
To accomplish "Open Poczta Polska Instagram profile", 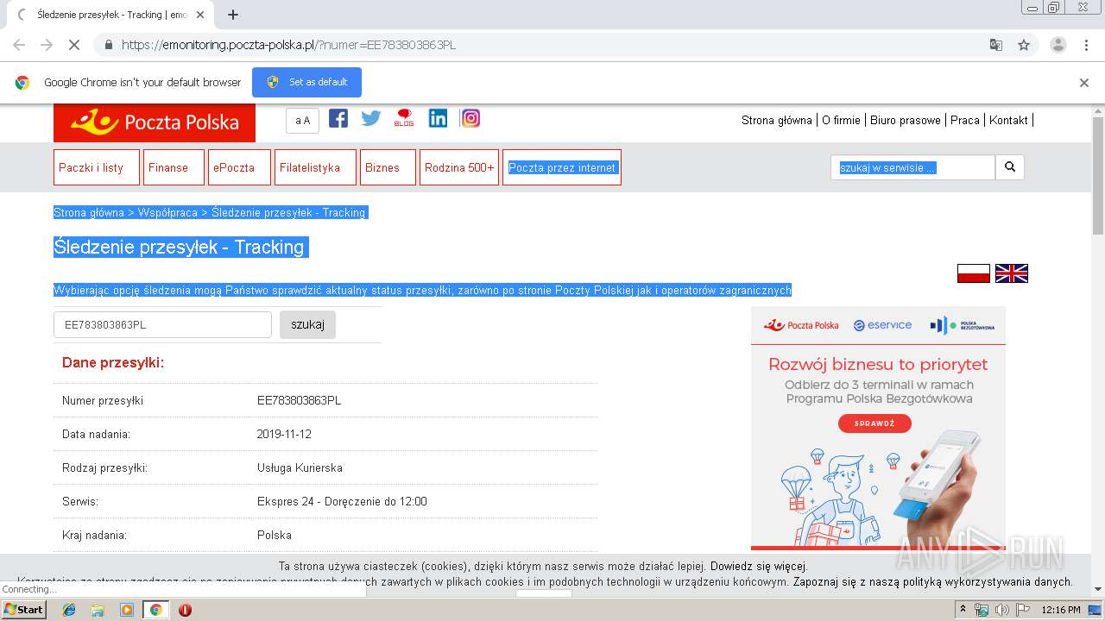I will pyautogui.click(x=470, y=118).
